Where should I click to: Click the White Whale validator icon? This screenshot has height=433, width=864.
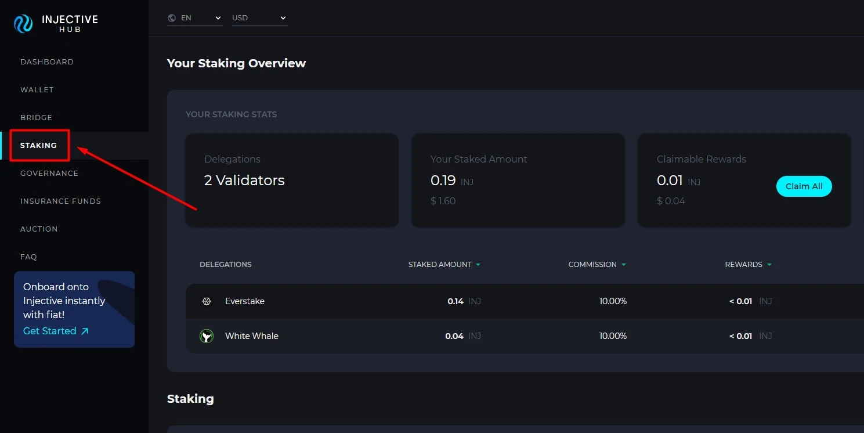[207, 335]
